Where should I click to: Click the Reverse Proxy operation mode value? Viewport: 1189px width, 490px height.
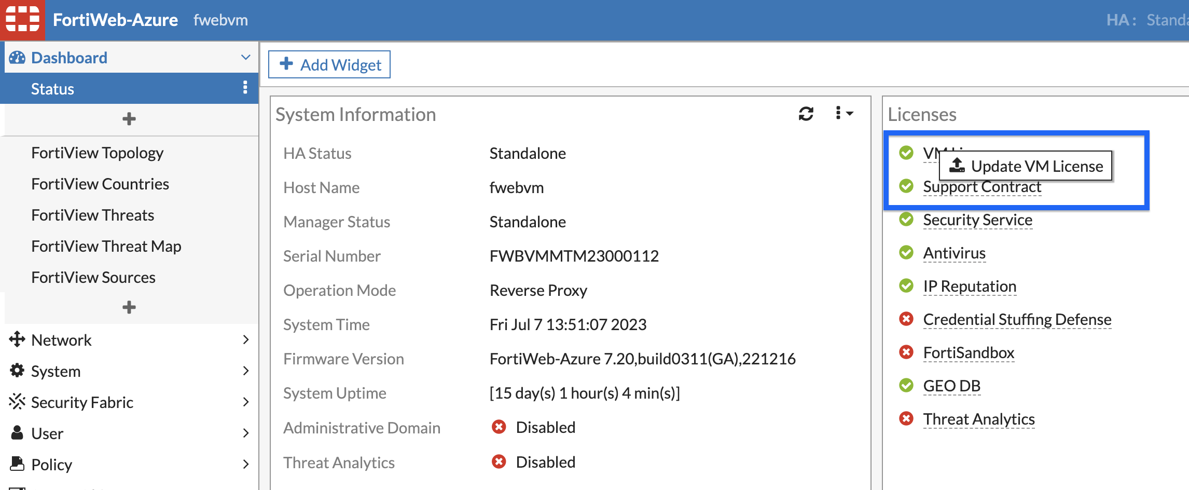pos(538,290)
